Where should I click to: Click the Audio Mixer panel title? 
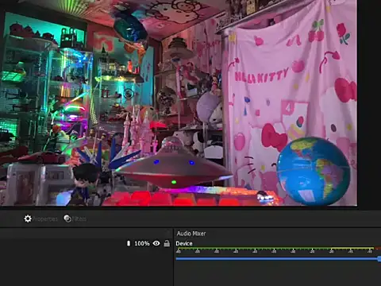click(191, 234)
